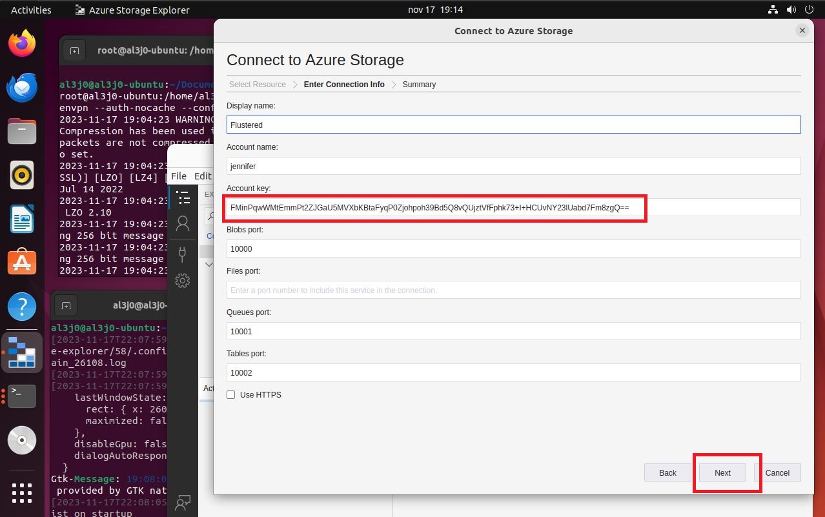This screenshot has height=517, width=825.
Task: Launch LibreOffice Writer from the dock
Action: [22, 219]
